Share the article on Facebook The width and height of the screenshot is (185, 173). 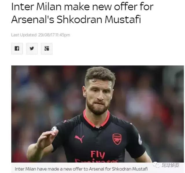[17, 49]
